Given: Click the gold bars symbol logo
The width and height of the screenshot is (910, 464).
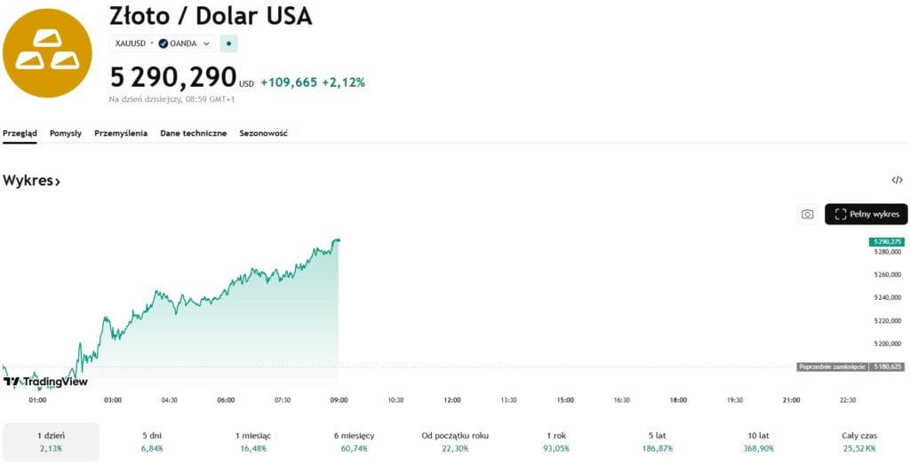Looking at the screenshot, I should (47, 53).
